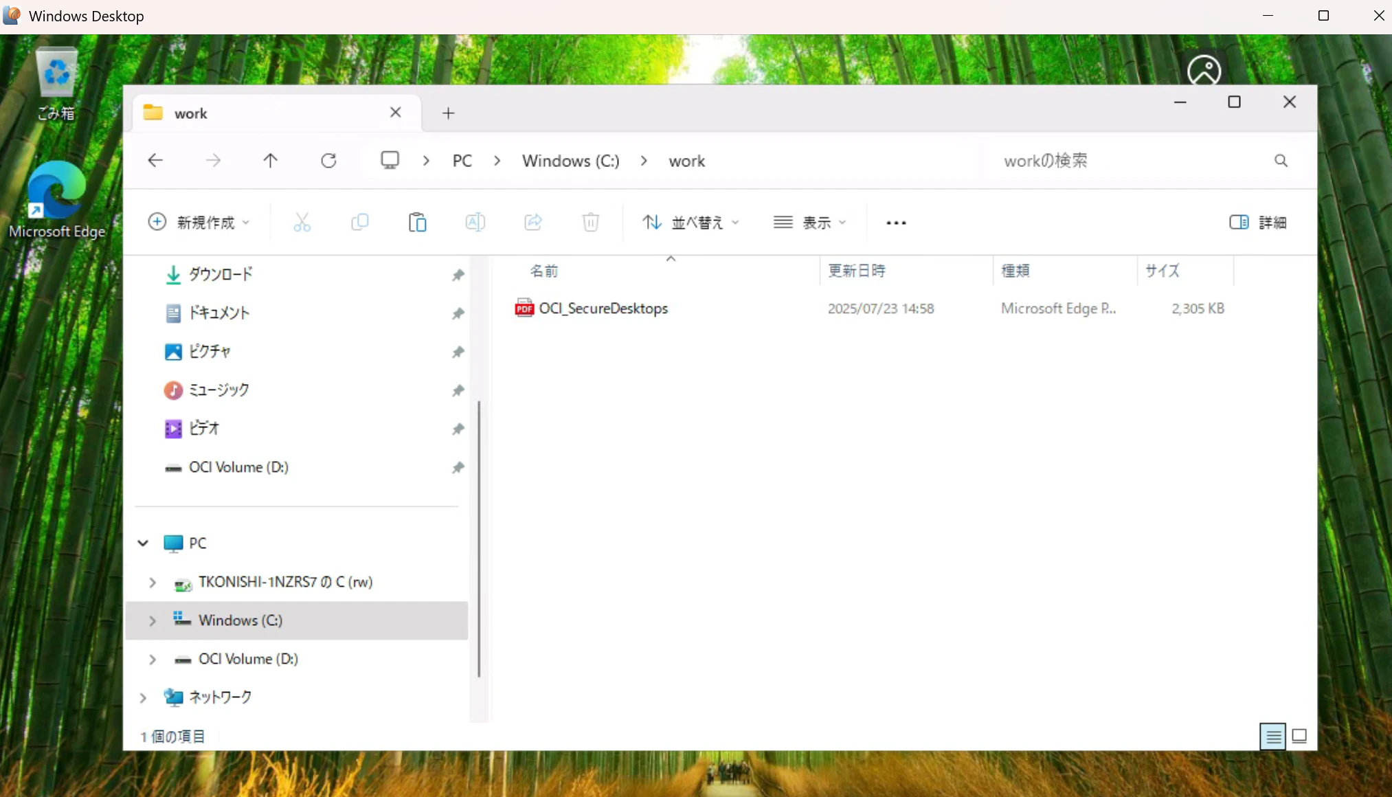Expand TKONISHI-1NZRS7 の C (rw) node
Image resolution: width=1392 pixels, height=797 pixels.
153,583
